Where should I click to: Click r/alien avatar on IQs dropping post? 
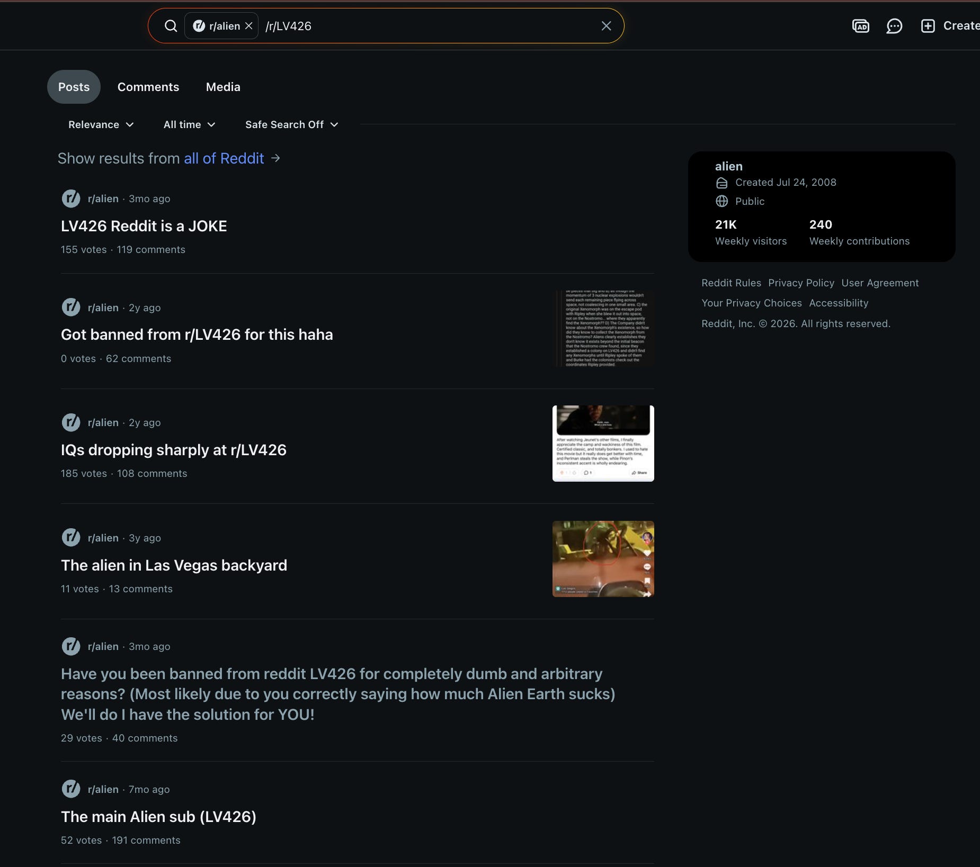point(71,422)
